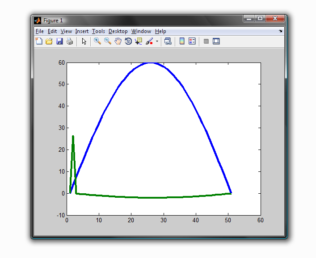The height and width of the screenshot is (258, 316).
Task: Open a file using the folder icon
Action: coord(49,42)
